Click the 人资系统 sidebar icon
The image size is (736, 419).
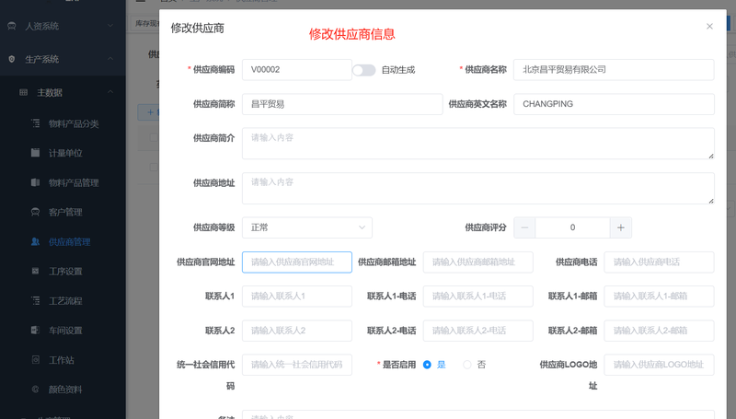(x=12, y=26)
